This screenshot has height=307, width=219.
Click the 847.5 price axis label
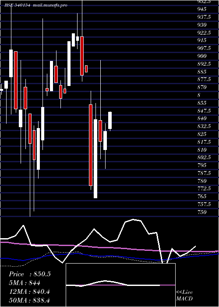click(x=204, y=111)
